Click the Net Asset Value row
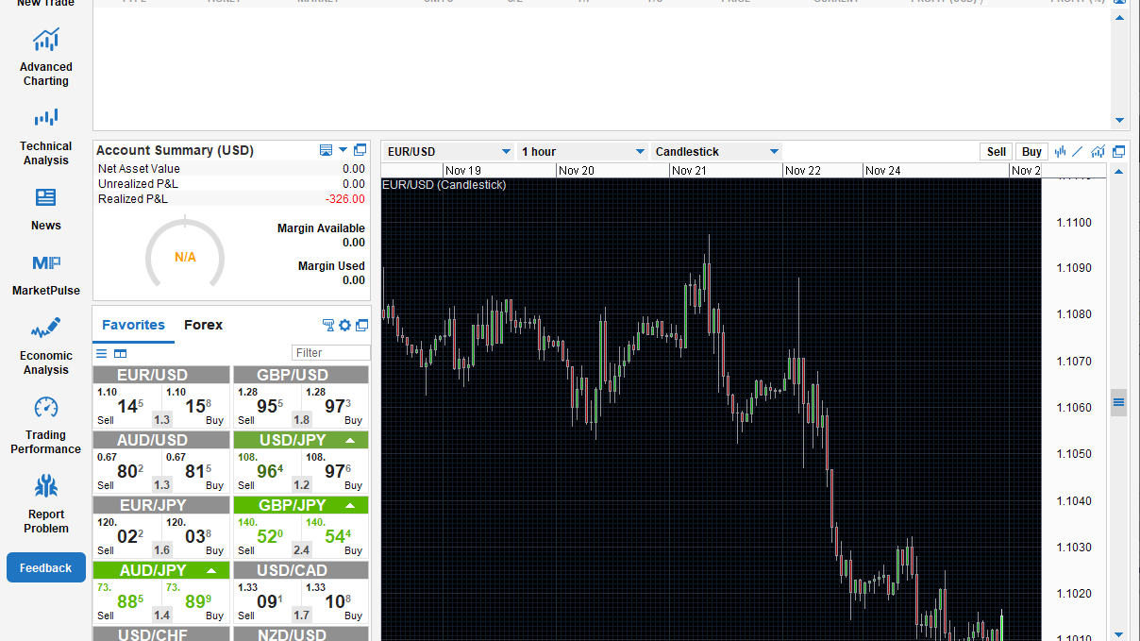This screenshot has width=1140, height=641. (231, 168)
